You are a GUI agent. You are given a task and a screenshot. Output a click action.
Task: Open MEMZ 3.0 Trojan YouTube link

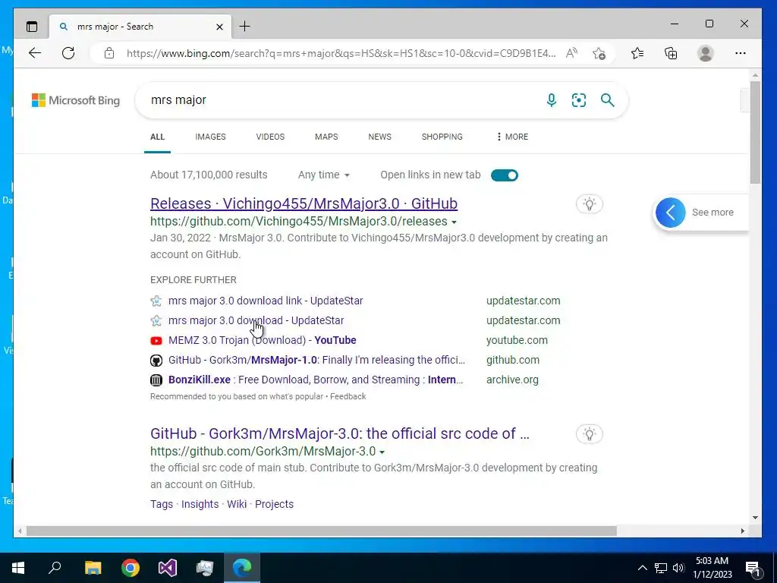click(262, 341)
